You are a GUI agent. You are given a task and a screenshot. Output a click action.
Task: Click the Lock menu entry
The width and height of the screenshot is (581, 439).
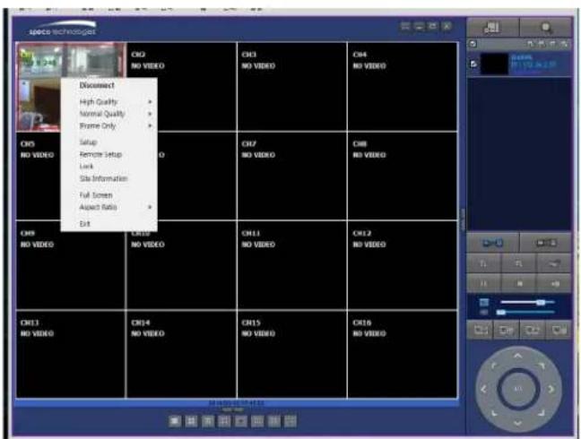pyautogui.click(x=86, y=167)
